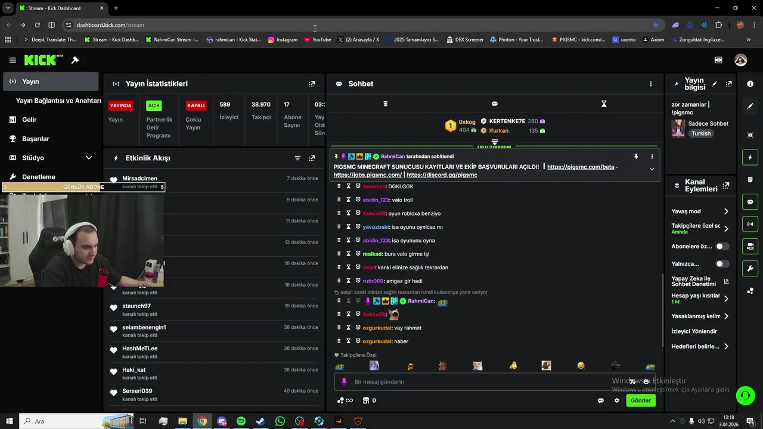763x429 pixels.
Task: Show more bookmarks with the double chevron
Action: point(749,40)
